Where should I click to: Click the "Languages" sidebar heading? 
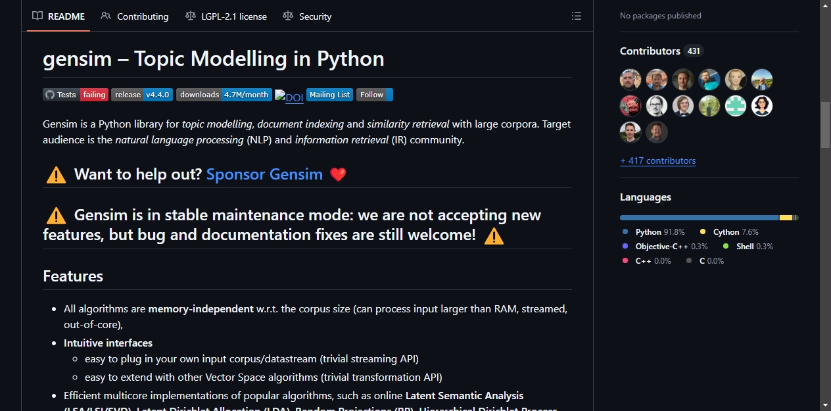click(x=646, y=197)
